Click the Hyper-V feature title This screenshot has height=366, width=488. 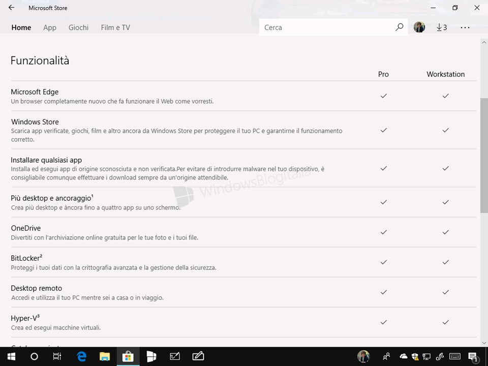click(25, 318)
